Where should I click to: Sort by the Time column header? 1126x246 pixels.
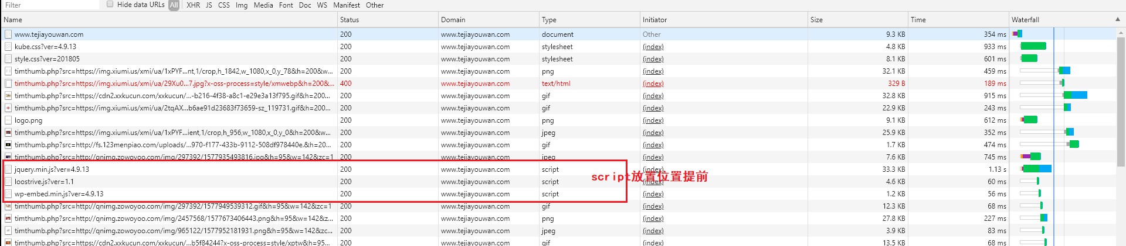959,20
